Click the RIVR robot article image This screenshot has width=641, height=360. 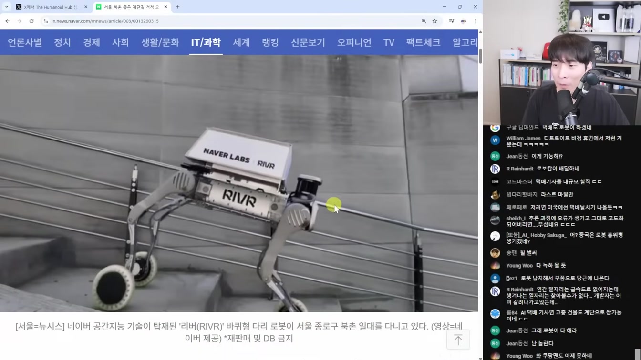[239, 183]
